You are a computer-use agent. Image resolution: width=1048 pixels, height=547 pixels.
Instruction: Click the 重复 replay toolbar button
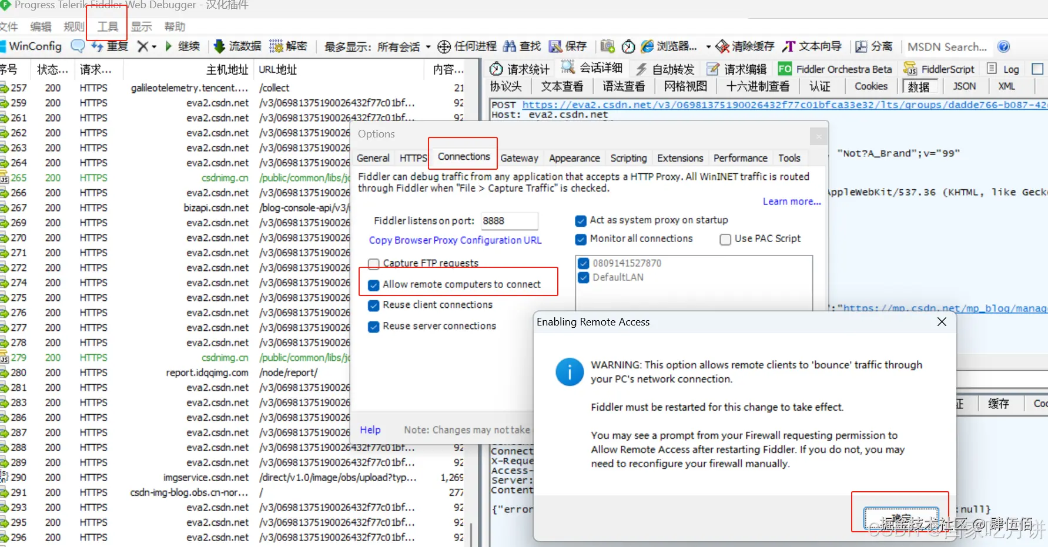(x=110, y=46)
